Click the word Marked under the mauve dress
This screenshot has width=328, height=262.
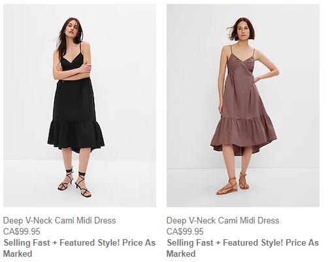tap(181, 254)
